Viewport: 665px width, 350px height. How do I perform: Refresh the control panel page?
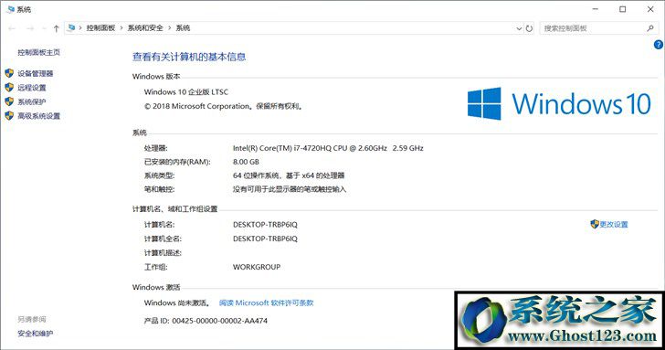529,28
